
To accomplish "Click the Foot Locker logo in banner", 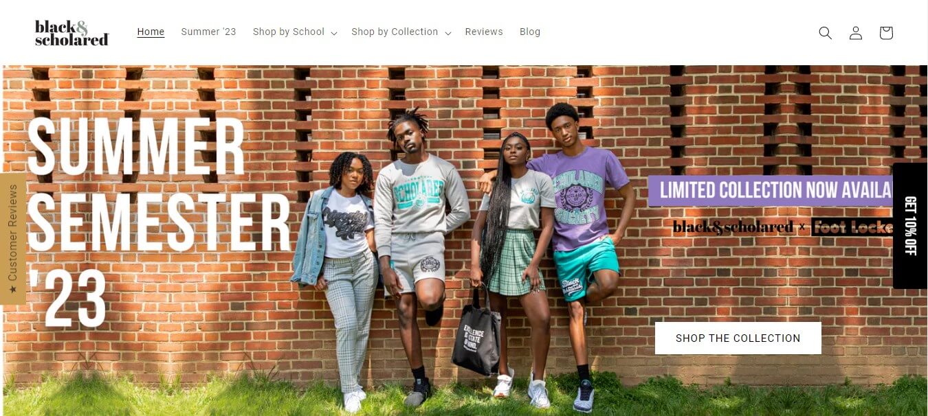I will click(x=852, y=227).
